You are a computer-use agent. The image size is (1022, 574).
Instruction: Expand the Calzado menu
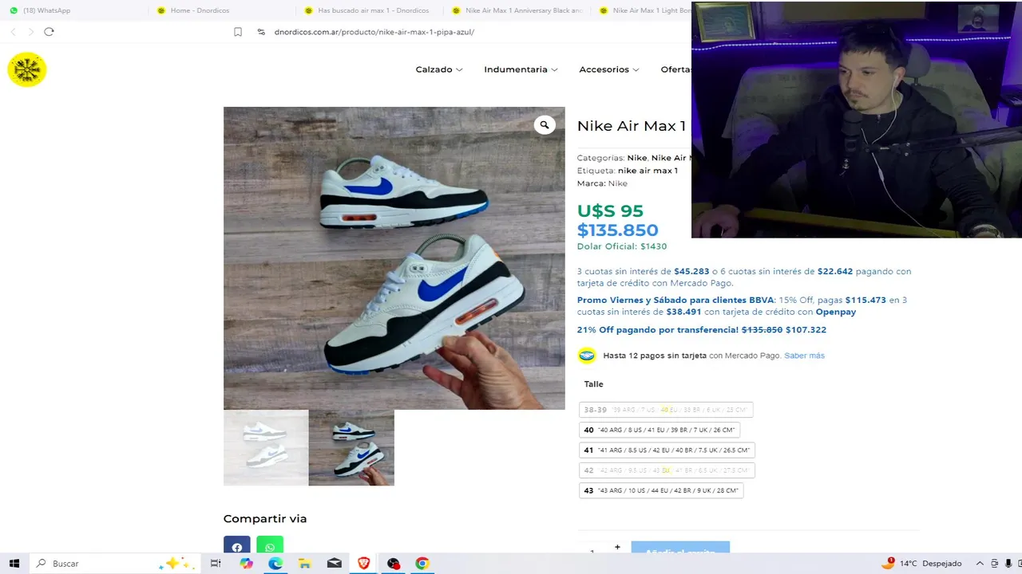point(438,69)
